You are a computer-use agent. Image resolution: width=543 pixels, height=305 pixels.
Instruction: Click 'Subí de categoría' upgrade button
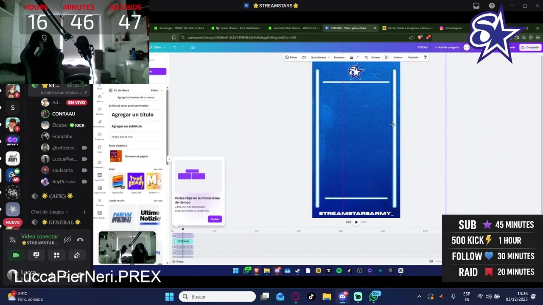pyautogui.click(x=446, y=47)
